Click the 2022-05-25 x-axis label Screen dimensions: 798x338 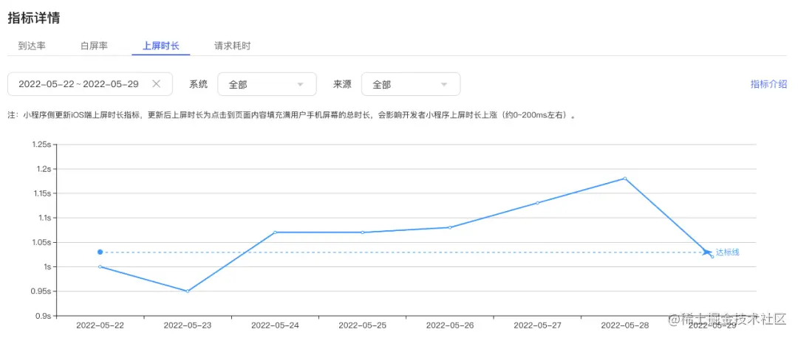tap(362, 325)
